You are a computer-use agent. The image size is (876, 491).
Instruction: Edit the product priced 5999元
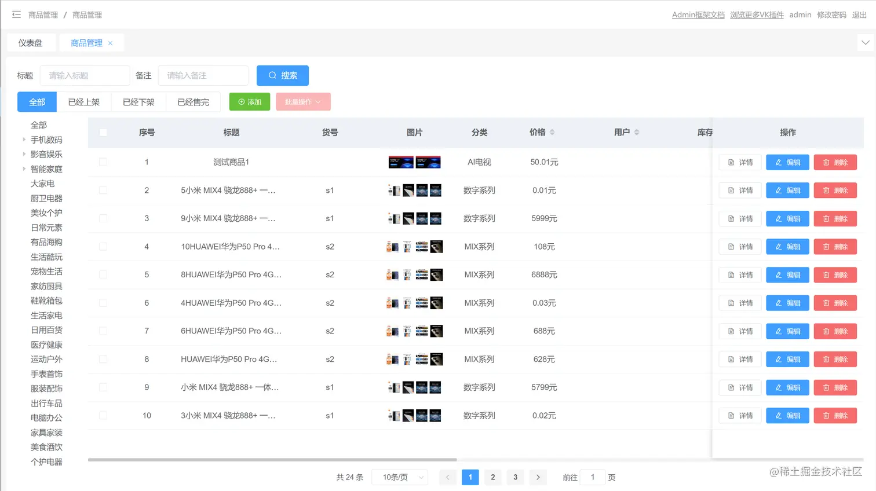click(x=787, y=219)
